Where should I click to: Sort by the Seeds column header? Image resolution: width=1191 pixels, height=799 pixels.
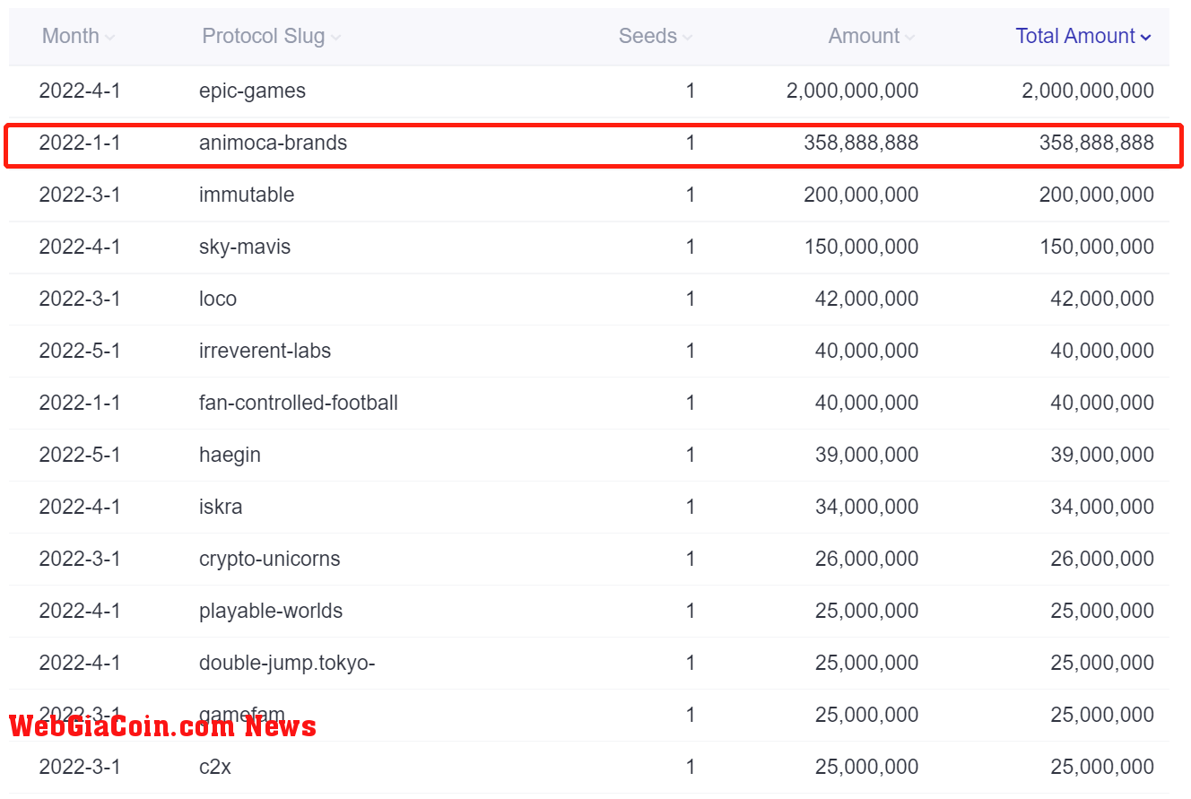(x=656, y=36)
